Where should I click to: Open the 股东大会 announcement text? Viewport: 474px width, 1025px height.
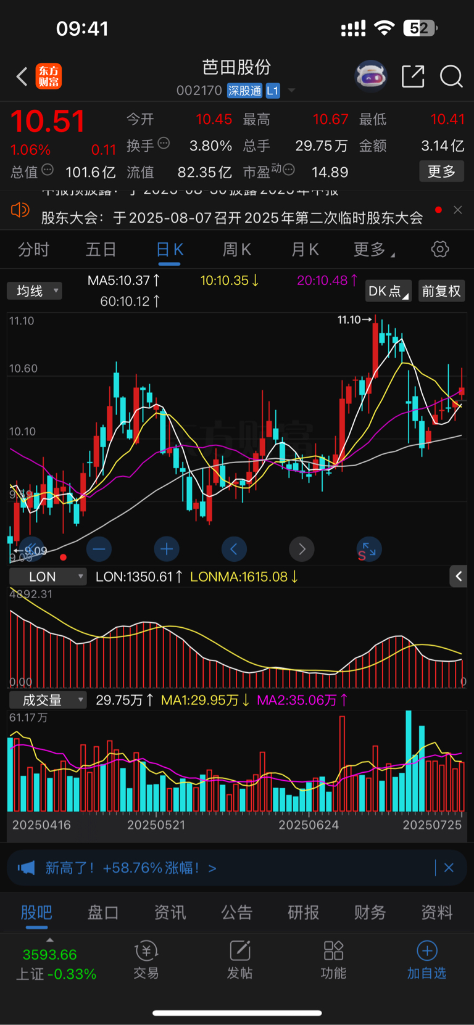[232, 217]
